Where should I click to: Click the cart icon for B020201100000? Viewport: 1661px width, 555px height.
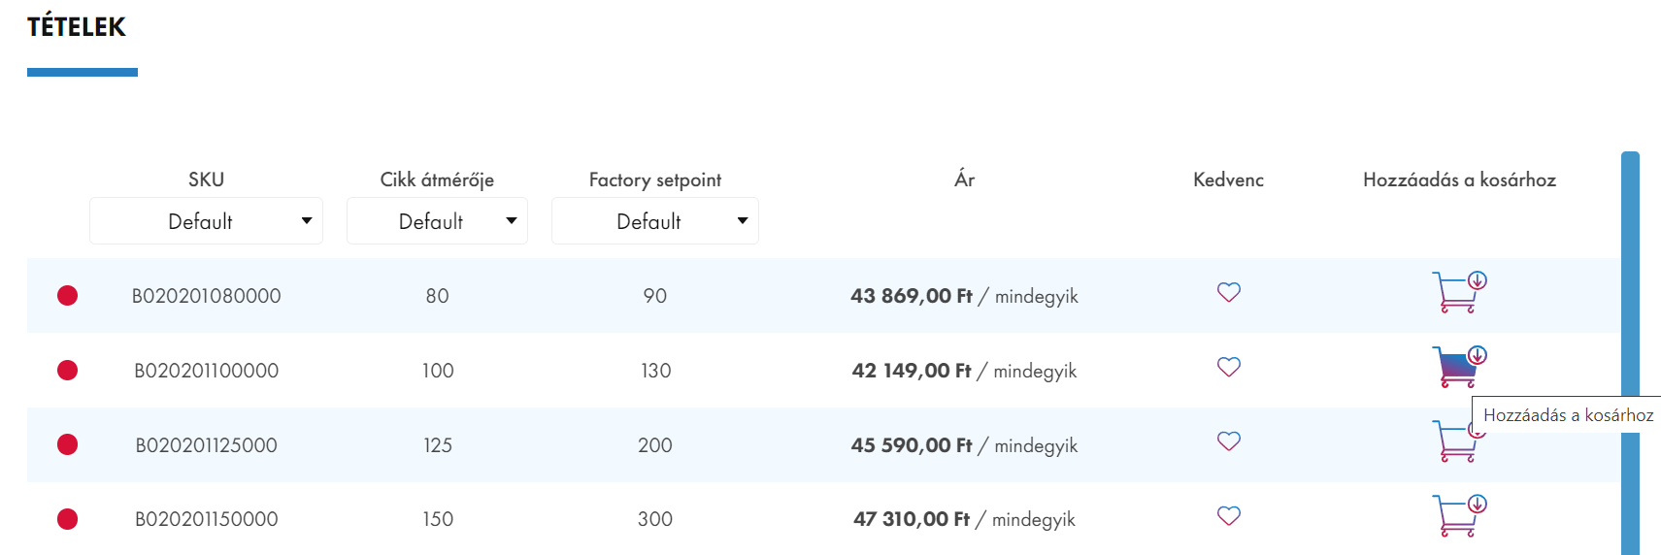[x=1459, y=367]
